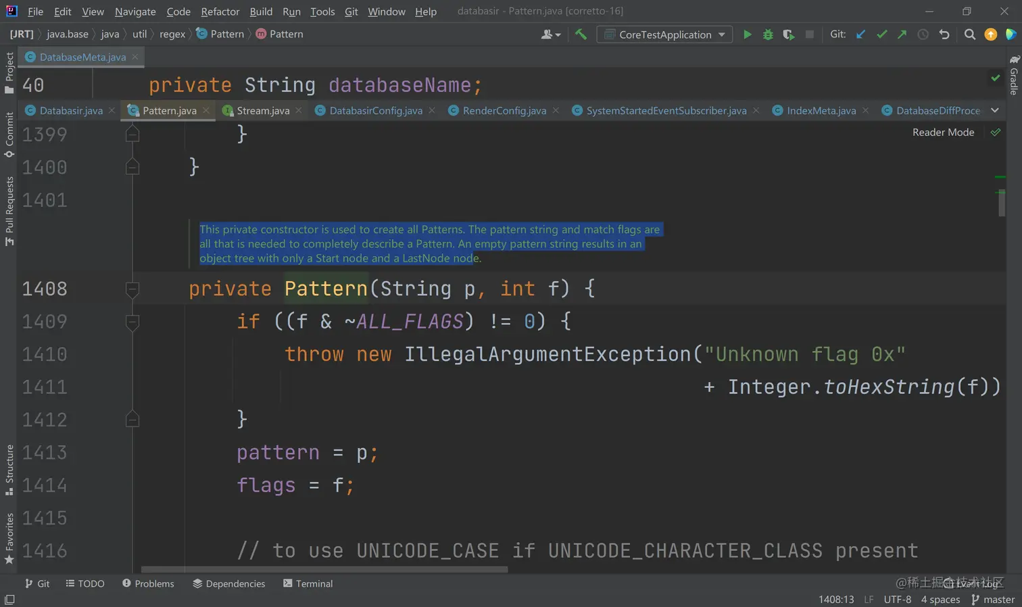The height and width of the screenshot is (607, 1022).
Task: Push commits with Git arrow icon
Action: (x=902, y=34)
